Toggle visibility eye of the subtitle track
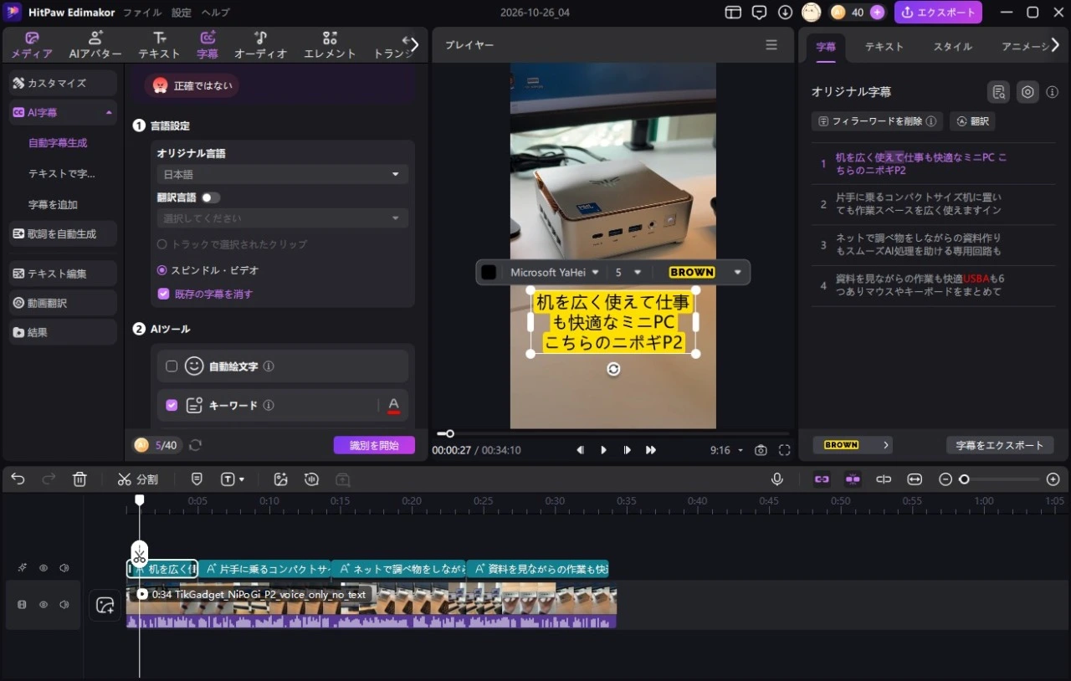The height and width of the screenshot is (681, 1071). [x=44, y=568]
